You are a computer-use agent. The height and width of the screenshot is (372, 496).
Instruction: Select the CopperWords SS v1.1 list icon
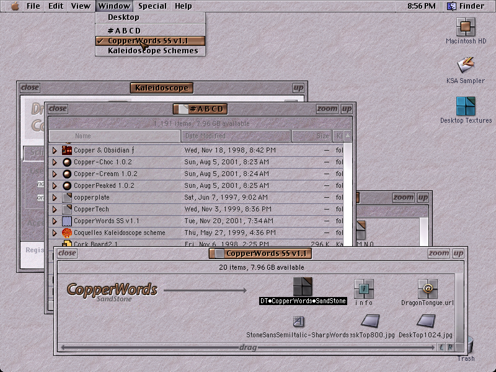pos(67,221)
